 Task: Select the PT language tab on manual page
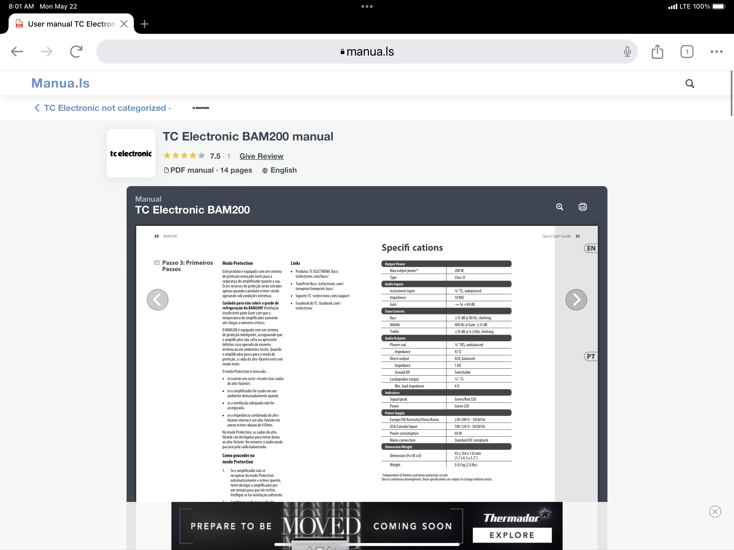tap(591, 356)
